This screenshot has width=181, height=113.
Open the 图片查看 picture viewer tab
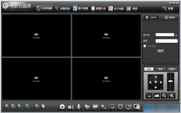80,9
